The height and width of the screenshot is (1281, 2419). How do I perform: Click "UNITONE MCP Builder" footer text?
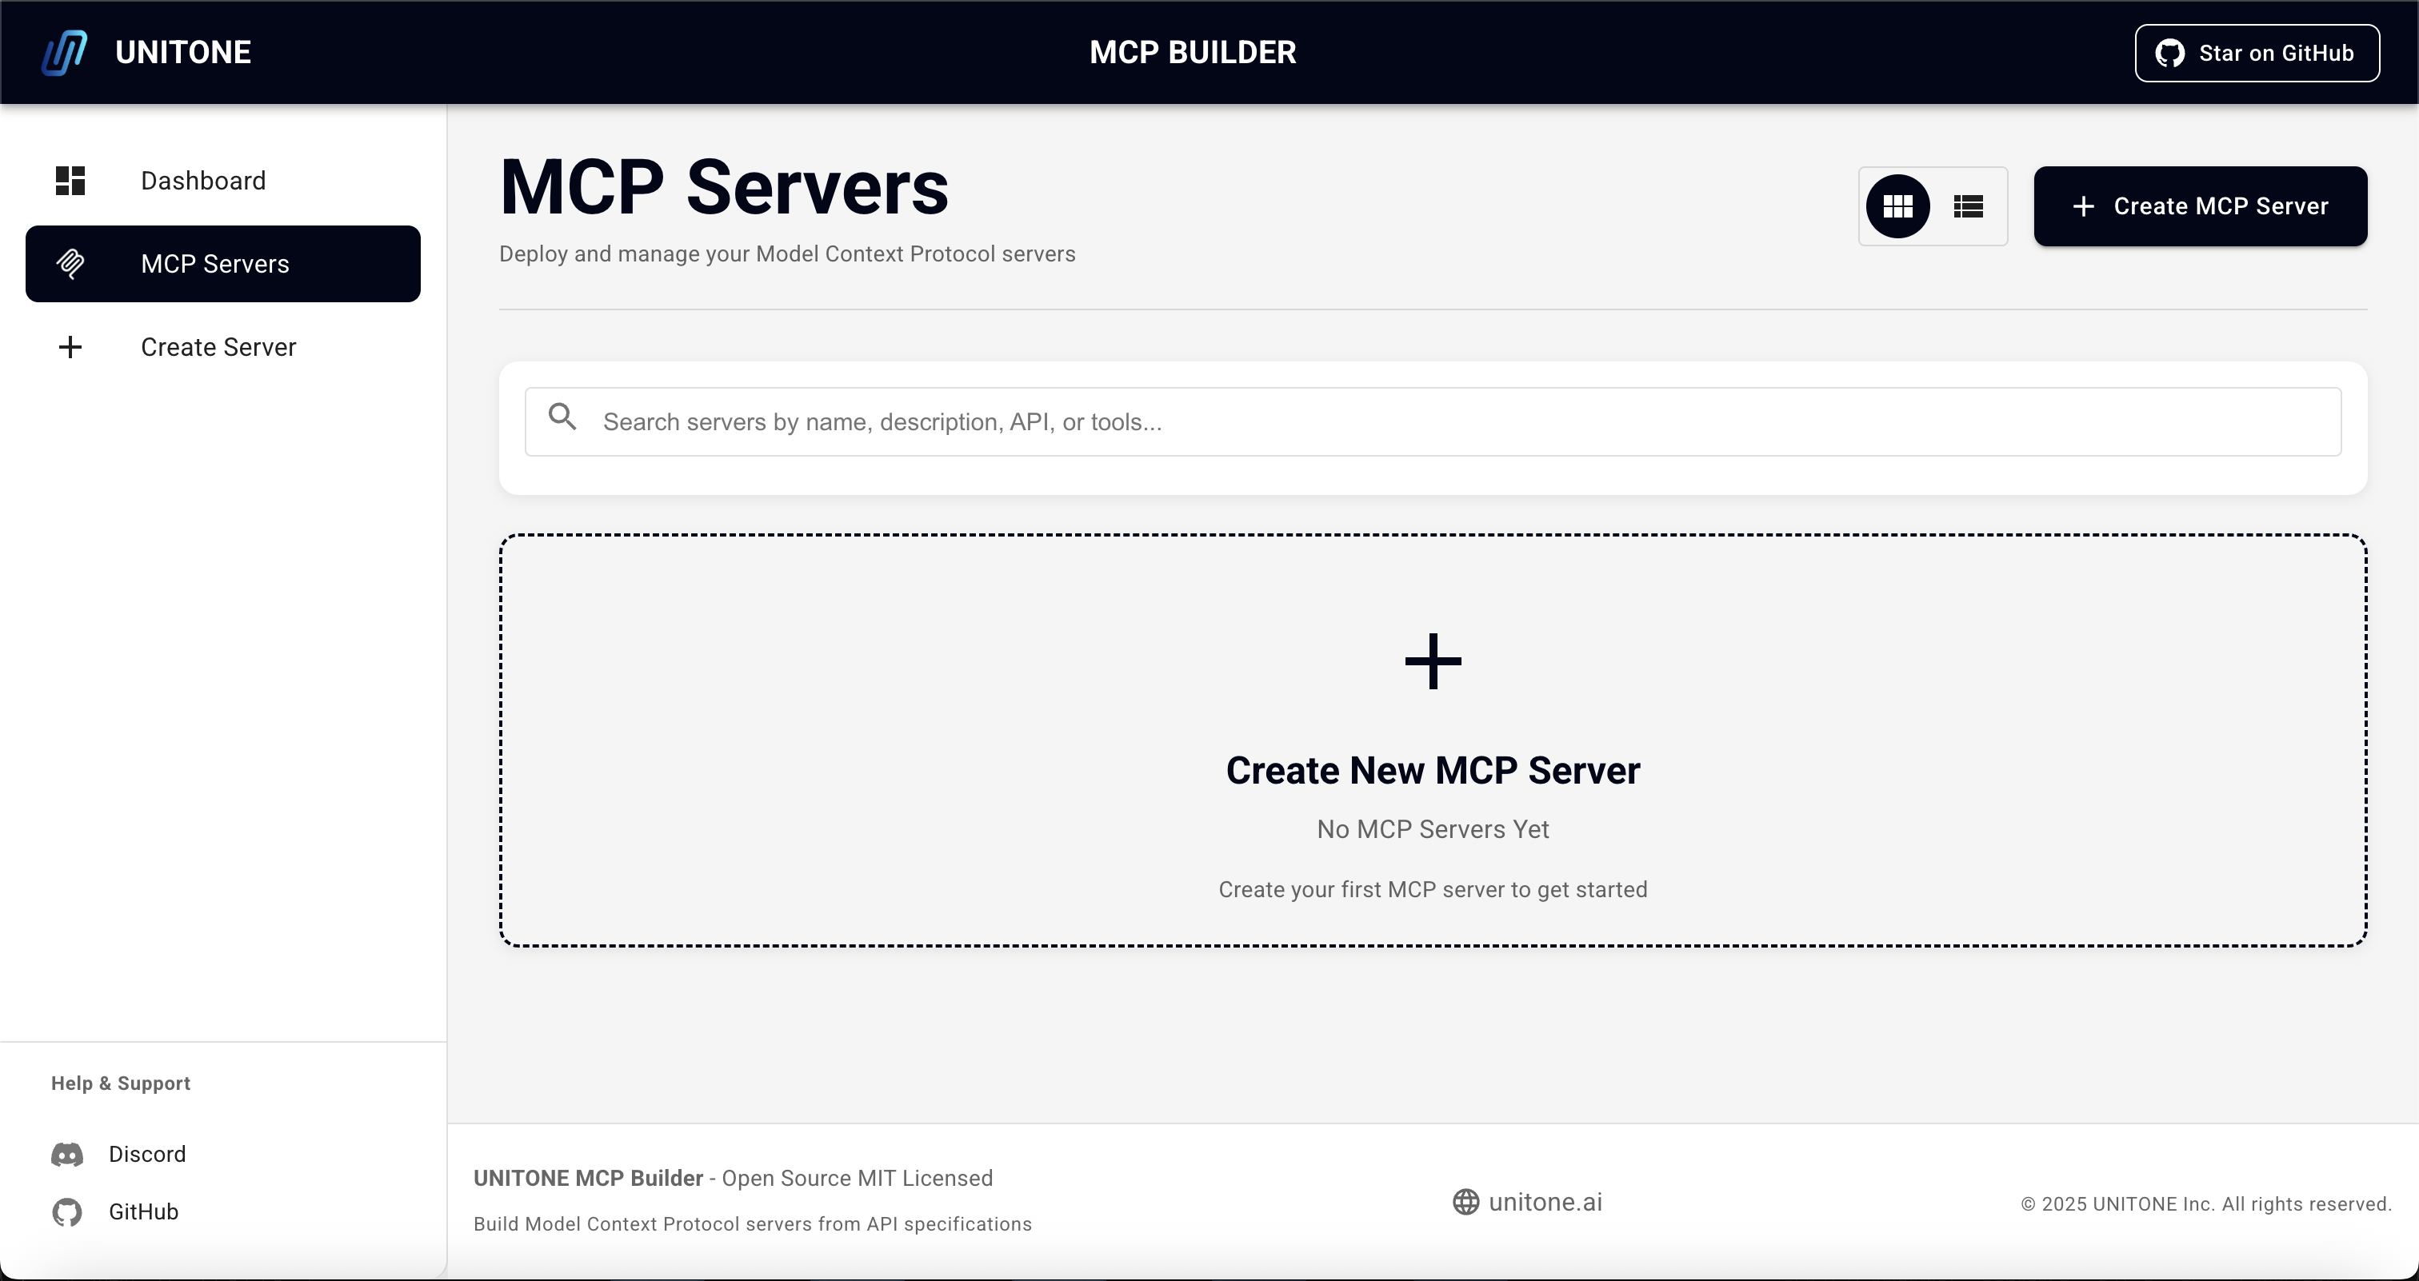tap(588, 1179)
